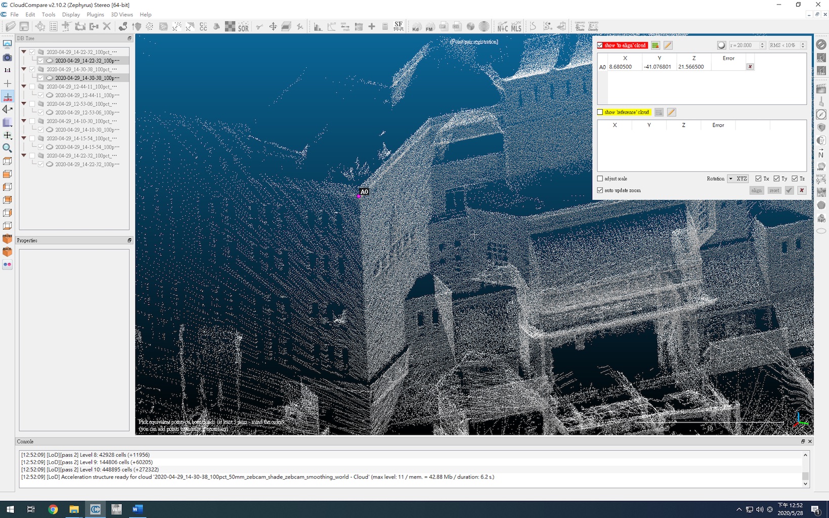Disable the Tx translation checkbox

pyautogui.click(x=758, y=179)
